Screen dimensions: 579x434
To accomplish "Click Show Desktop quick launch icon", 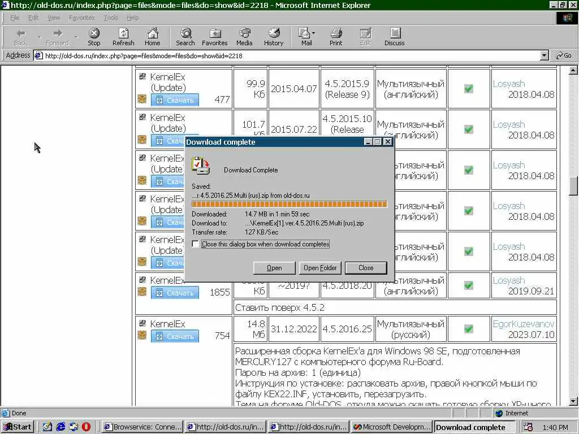I will coord(47,427).
